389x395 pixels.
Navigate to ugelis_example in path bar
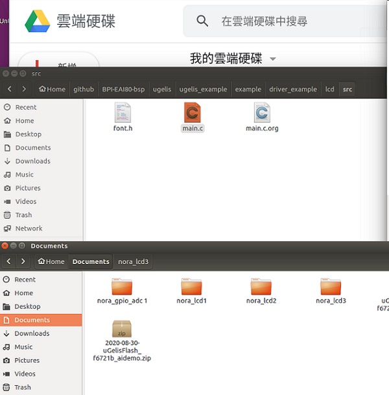click(x=204, y=89)
